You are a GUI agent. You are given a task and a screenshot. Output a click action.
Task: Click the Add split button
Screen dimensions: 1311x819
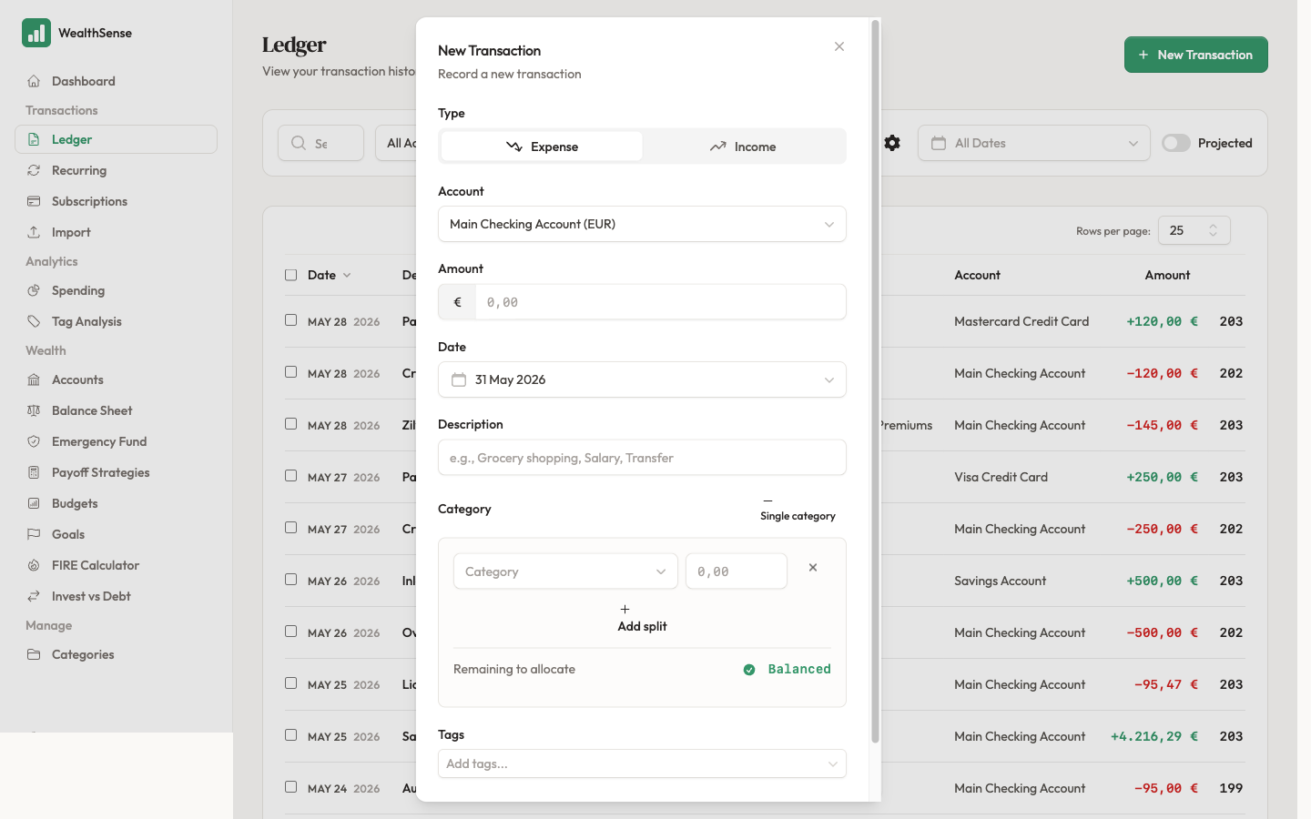point(642,618)
